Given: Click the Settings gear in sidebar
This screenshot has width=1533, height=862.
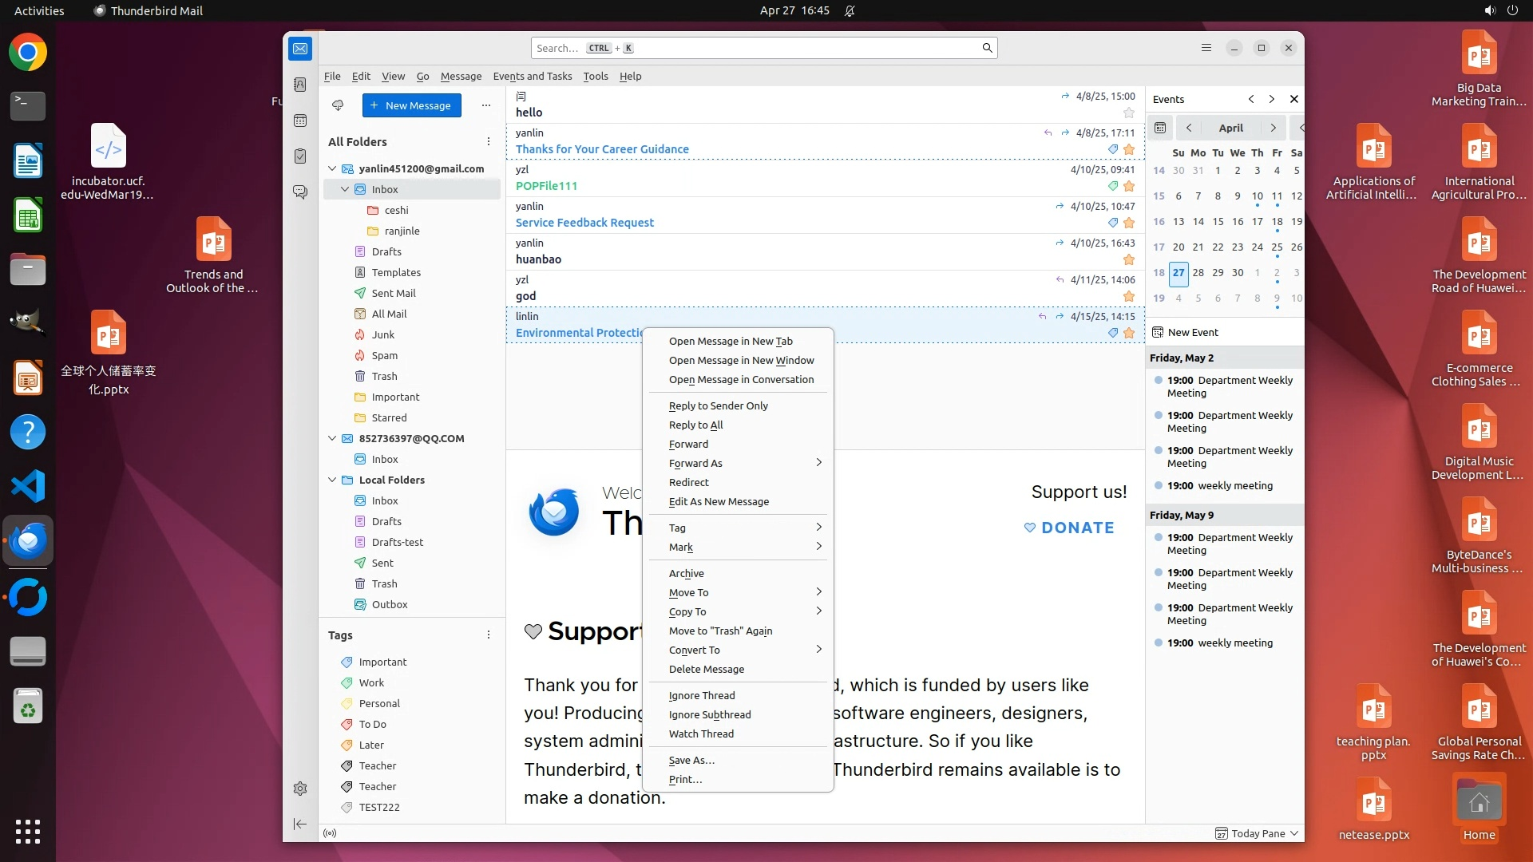Looking at the screenshot, I should coord(300,789).
